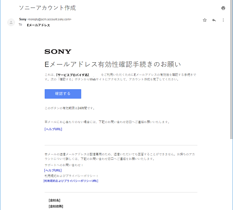Select sender address noreply@acm.account.sony.com
Viewport: 233px width, 210px height.
(x=49, y=20)
